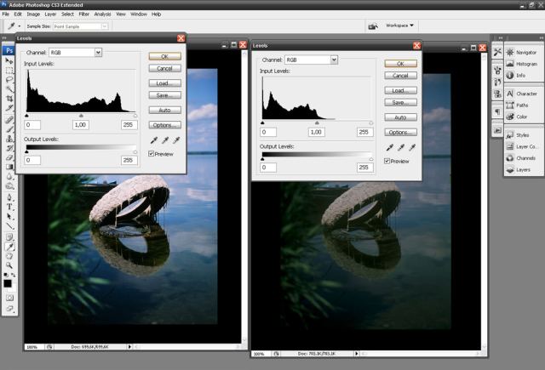Select the Clone Stamp tool

point(9,139)
